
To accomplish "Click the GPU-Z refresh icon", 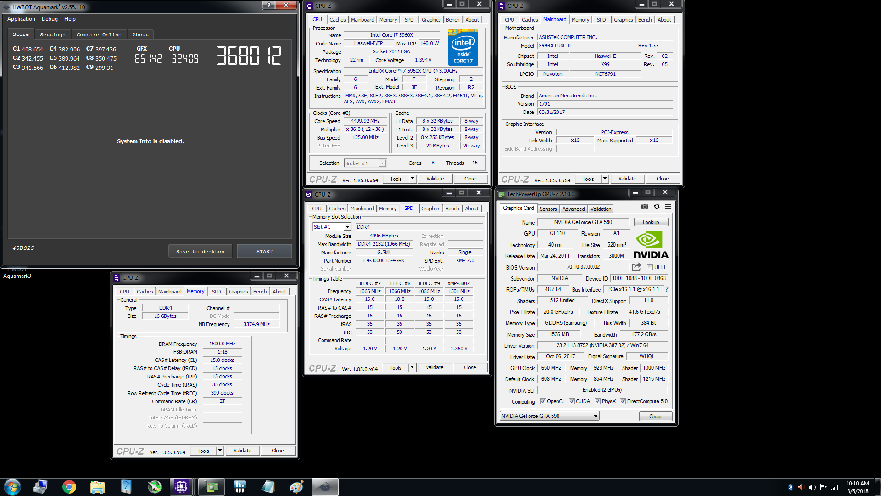I will 657,207.
